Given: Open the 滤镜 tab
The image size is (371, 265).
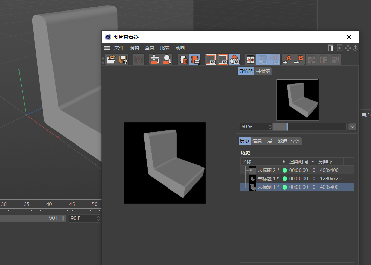Looking at the screenshot, I should click(282, 141).
